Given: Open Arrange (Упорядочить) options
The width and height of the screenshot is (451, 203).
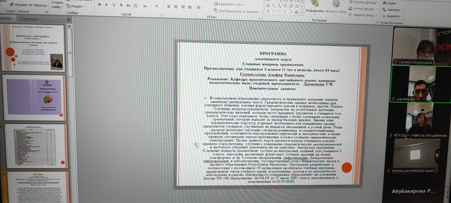Looking at the screenshot, I should click(x=314, y=11).
